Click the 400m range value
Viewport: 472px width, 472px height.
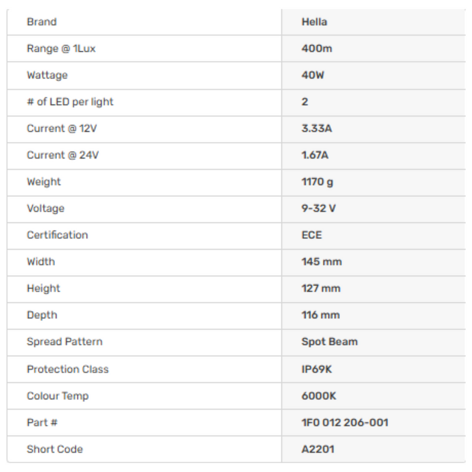[317, 49]
